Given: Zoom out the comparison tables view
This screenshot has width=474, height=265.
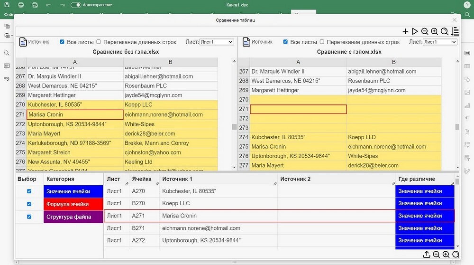Looking at the screenshot, I should 425,31.
